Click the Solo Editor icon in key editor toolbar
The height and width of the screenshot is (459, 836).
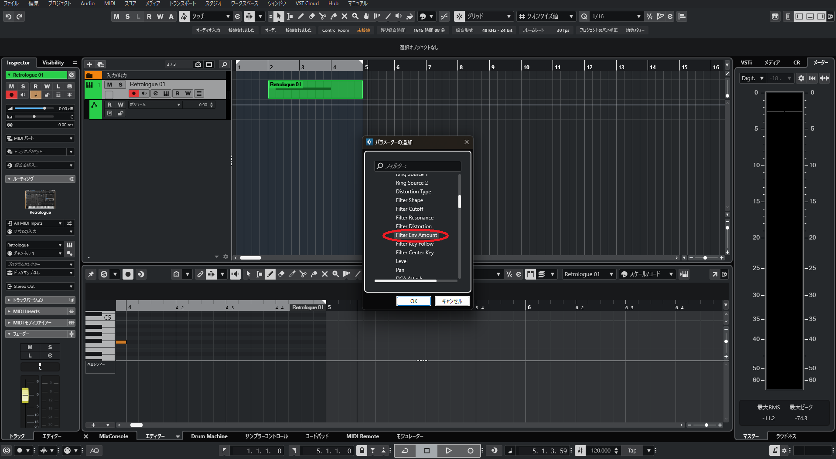click(104, 274)
